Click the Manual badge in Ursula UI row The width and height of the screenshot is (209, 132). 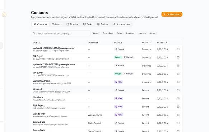pos(120,90)
